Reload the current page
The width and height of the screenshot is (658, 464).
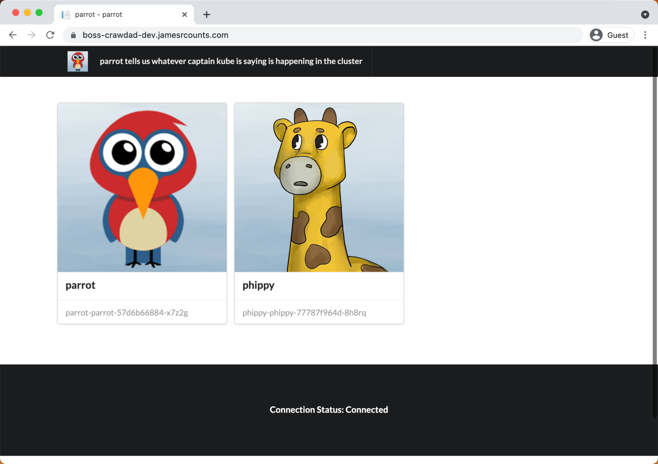[50, 35]
